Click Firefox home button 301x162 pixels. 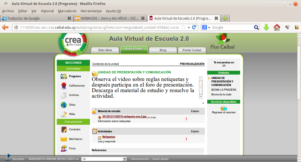pyautogui.click(x=277, y=27)
